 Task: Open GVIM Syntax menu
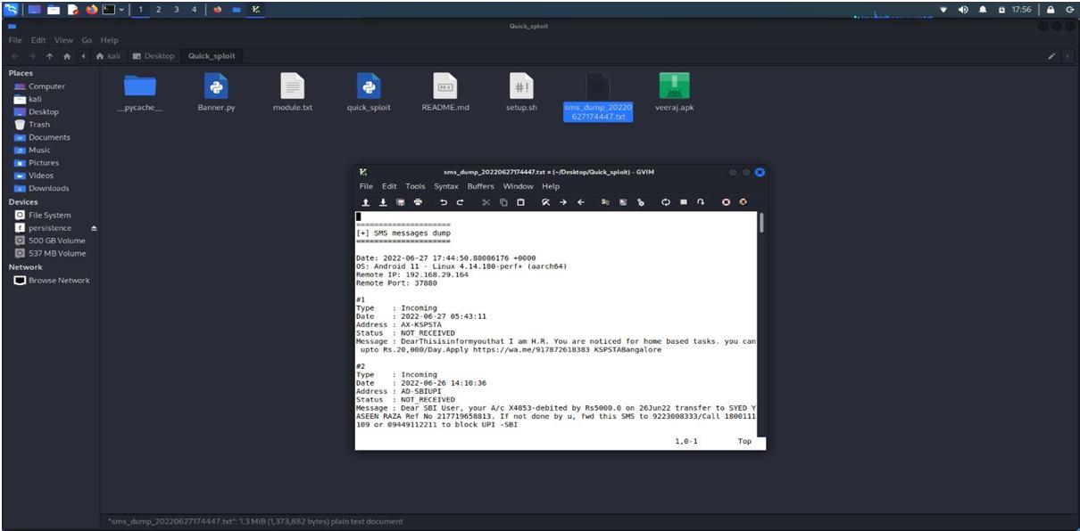coord(446,186)
